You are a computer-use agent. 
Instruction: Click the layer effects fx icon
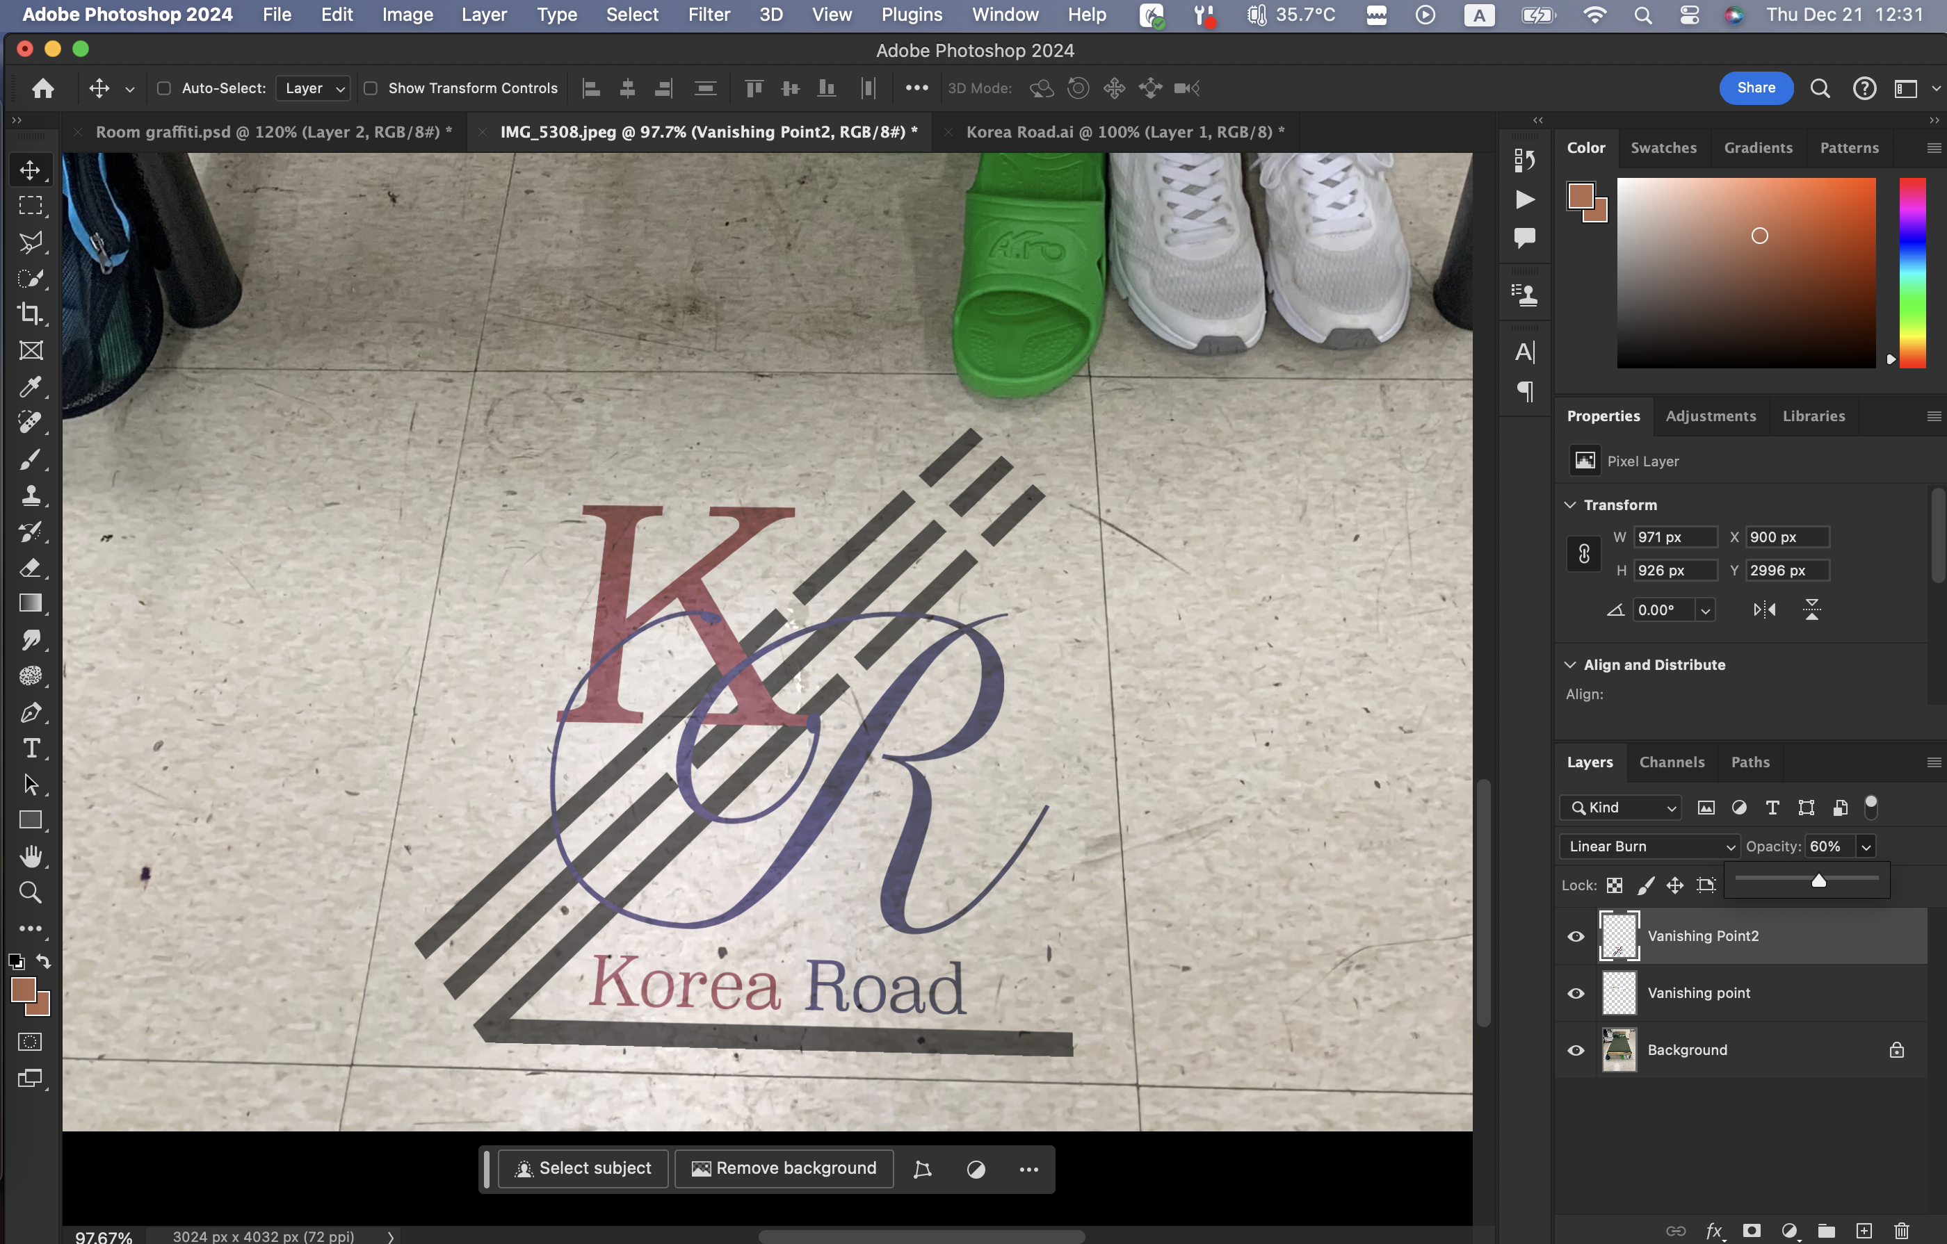pyautogui.click(x=1713, y=1230)
